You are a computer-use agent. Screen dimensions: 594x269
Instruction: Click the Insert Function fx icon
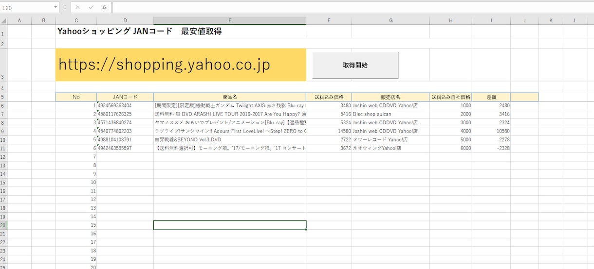pyautogui.click(x=104, y=7)
